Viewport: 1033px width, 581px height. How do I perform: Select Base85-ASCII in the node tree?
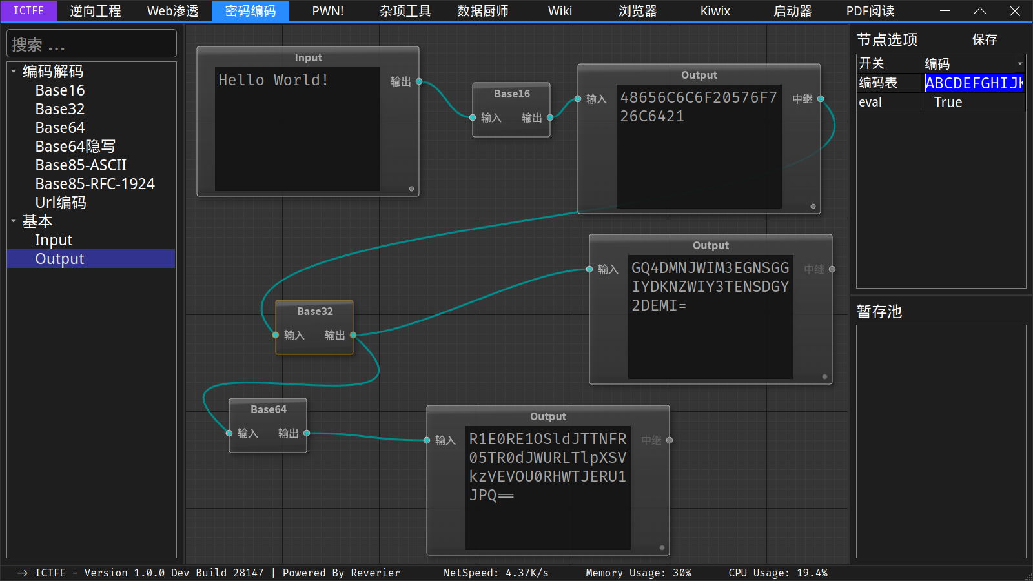point(81,165)
